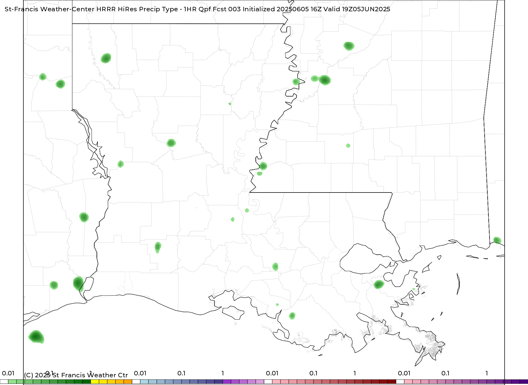
Task: Click "Initialized 20250605 16Z" in the title
Action: (282, 9)
